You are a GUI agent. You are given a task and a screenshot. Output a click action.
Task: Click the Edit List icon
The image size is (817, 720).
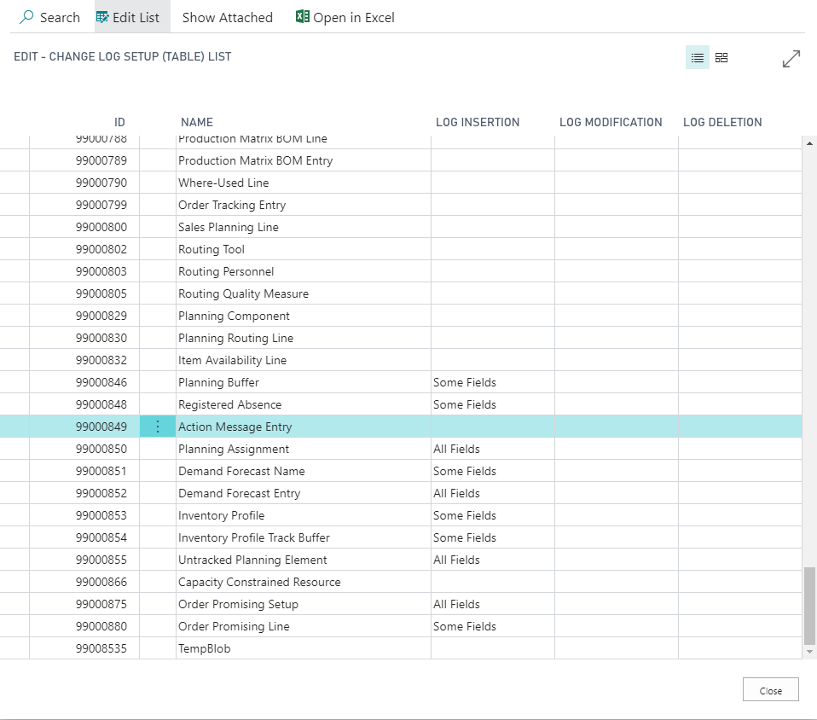point(102,17)
